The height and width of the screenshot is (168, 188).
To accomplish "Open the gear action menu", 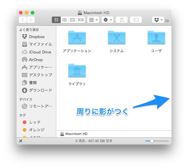I will click(x=107, y=20).
